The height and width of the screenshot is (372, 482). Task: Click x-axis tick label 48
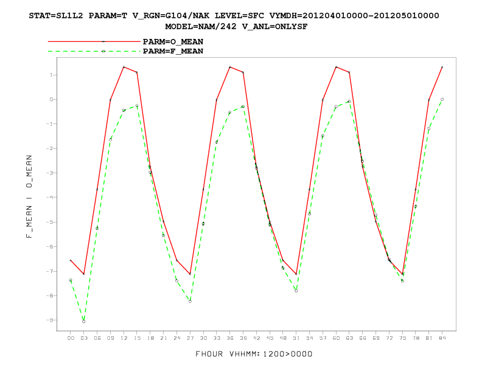click(x=283, y=338)
